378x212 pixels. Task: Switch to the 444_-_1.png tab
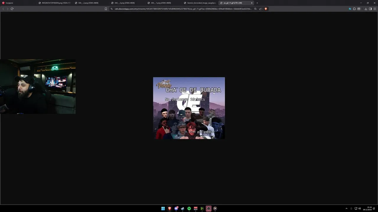[164, 3]
